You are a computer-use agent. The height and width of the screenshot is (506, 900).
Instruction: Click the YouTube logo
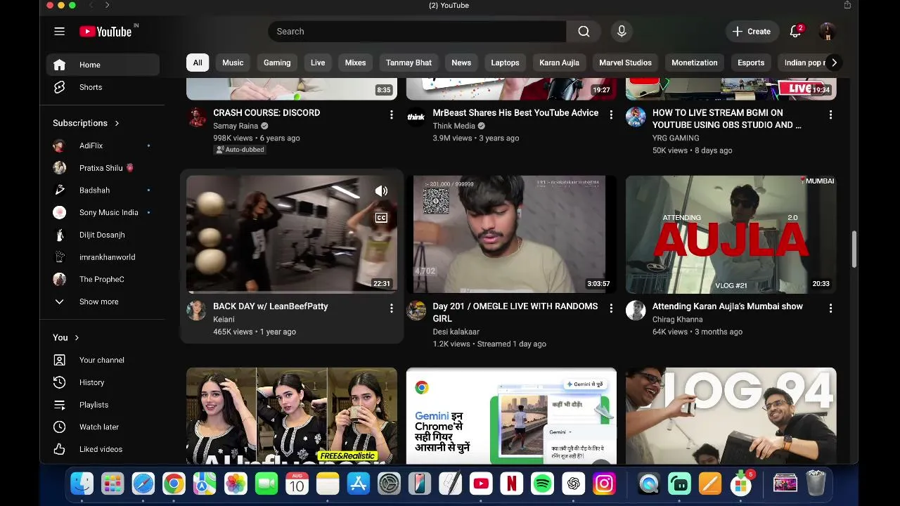[x=105, y=32]
